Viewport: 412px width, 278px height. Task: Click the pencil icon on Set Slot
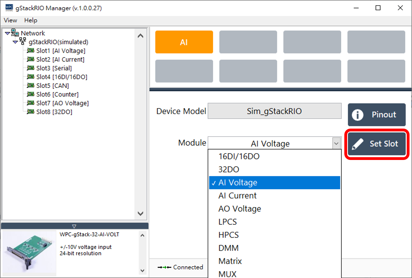tap(358, 144)
